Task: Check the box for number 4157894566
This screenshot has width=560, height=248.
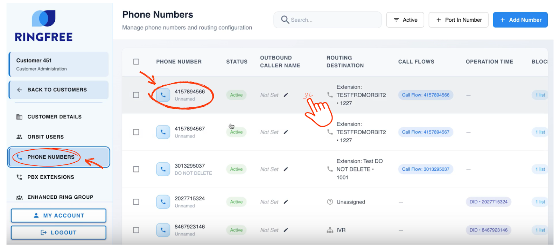Action: coord(136,95)
